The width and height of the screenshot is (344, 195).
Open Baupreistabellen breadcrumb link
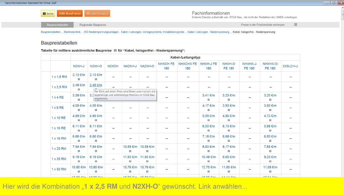coord(50,32)
